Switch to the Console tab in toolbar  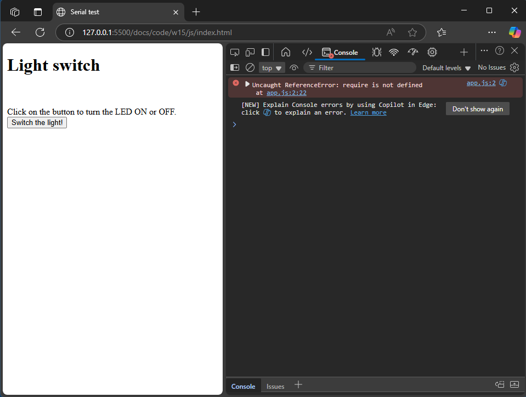click(x=340, y=53)
